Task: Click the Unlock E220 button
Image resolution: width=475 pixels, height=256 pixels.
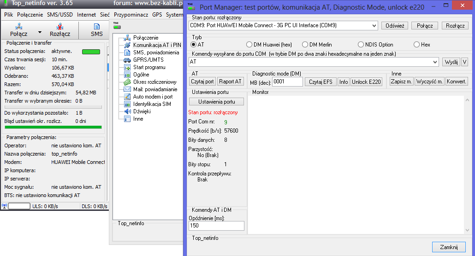Action: (x=366, y=81)
